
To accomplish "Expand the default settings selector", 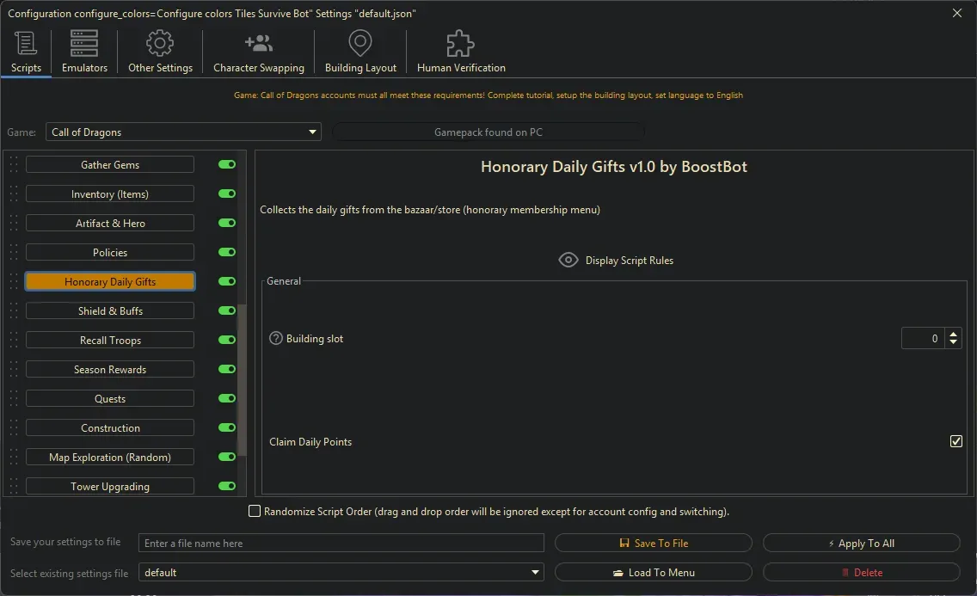I will (534, 572).
